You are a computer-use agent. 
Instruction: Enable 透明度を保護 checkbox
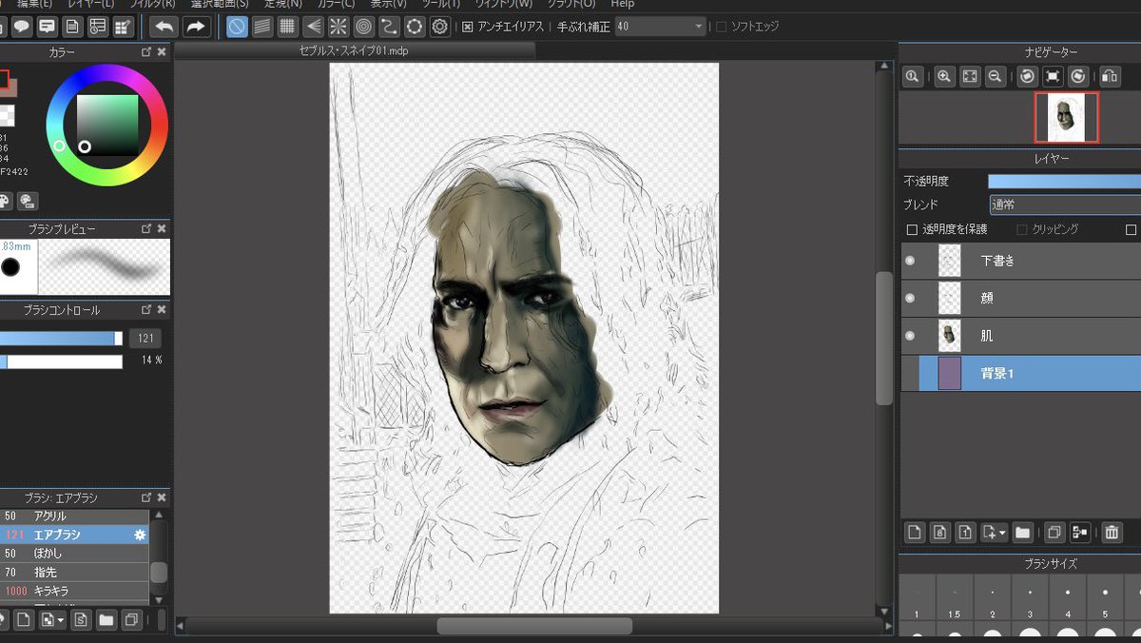coord(912,229)
